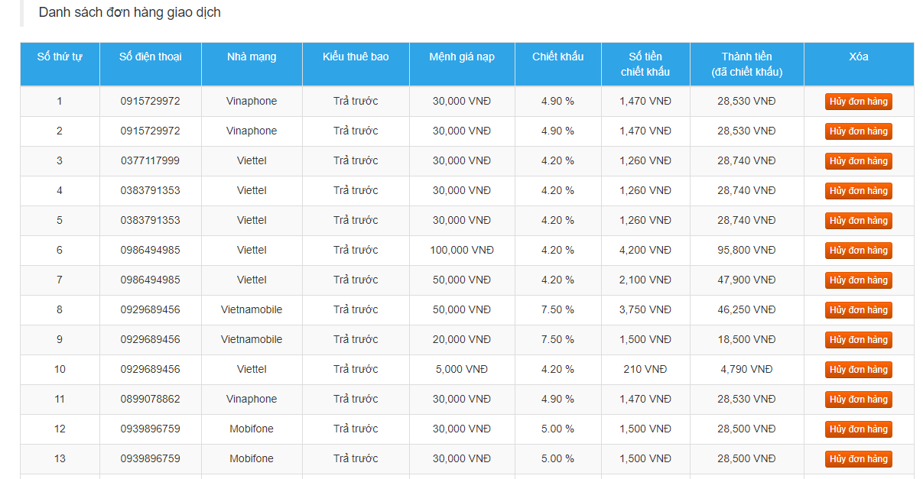Image resolution: width=923 pixels, height=479 pixels.
Task: Cancel the 5,000 VNĐ order in row 10
Action: (858, 370)
